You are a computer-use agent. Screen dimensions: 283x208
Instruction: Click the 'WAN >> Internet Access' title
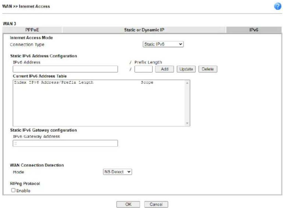click(x=26, y=6)
